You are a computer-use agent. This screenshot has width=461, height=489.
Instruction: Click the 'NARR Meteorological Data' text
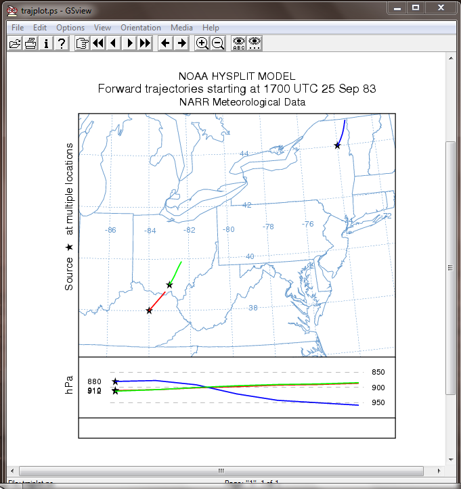(242, 102)
